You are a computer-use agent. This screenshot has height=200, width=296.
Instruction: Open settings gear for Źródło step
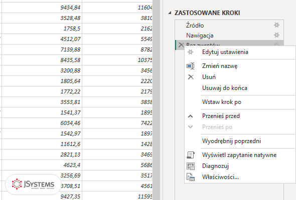tap(276, 25)
